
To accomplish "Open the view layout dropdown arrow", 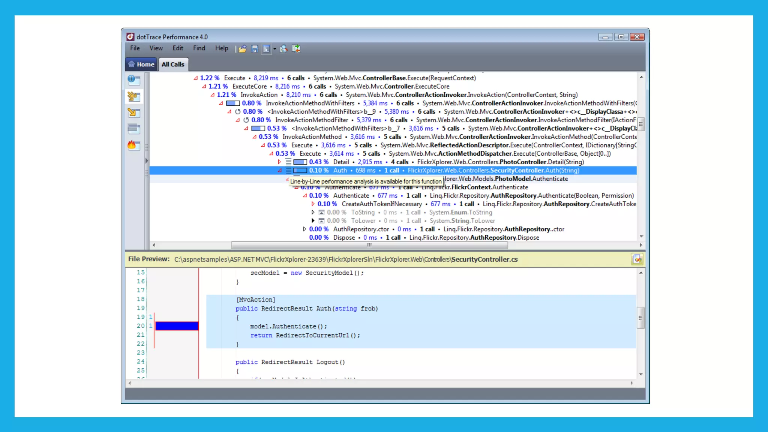I will [275, 49].
